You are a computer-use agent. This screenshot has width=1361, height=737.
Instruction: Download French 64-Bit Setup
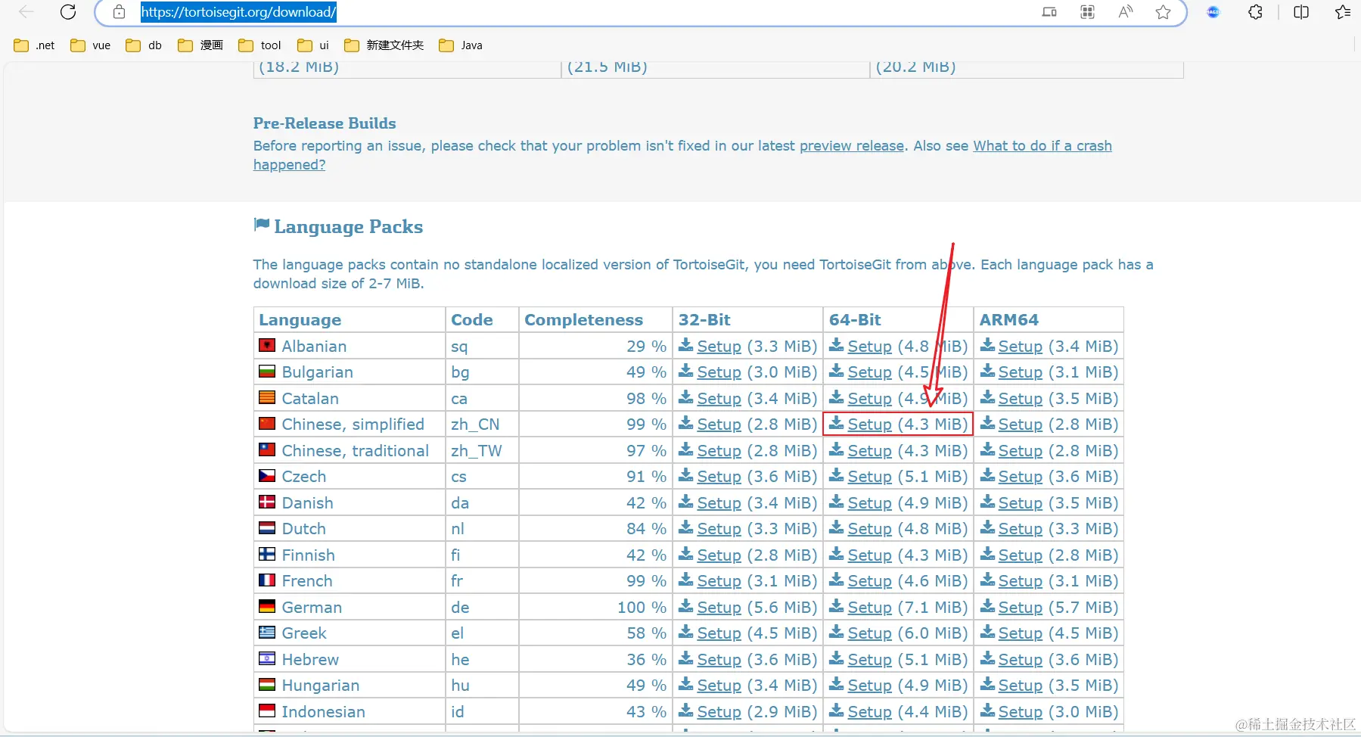point(870,581)
